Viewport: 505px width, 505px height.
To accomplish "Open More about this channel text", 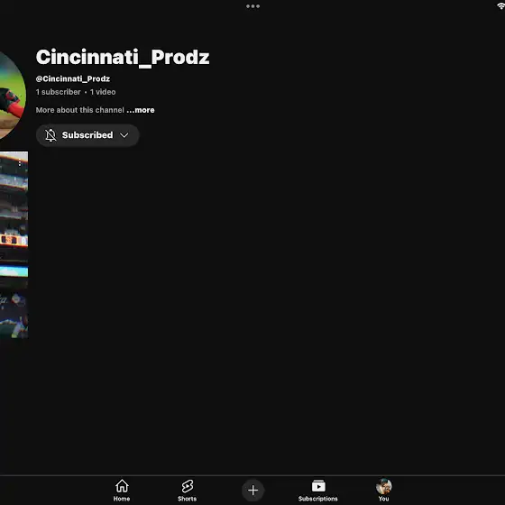I will [x=80, y=110].
